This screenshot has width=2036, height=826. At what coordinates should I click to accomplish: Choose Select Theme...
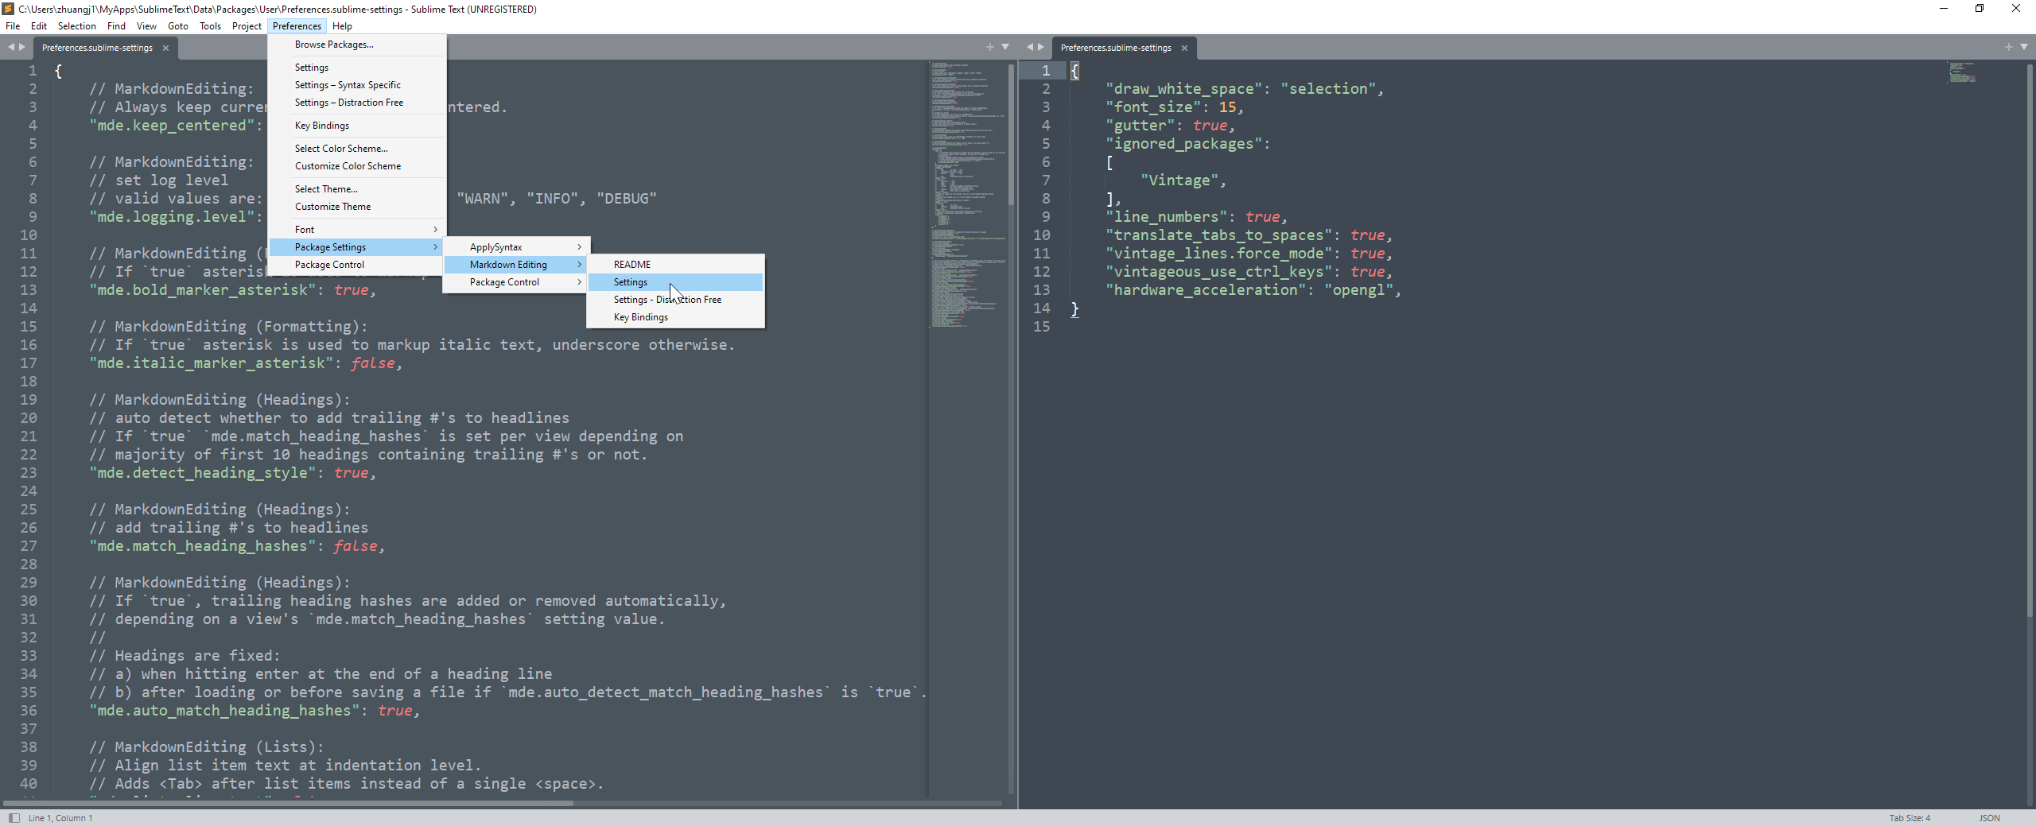pos(356,189)
